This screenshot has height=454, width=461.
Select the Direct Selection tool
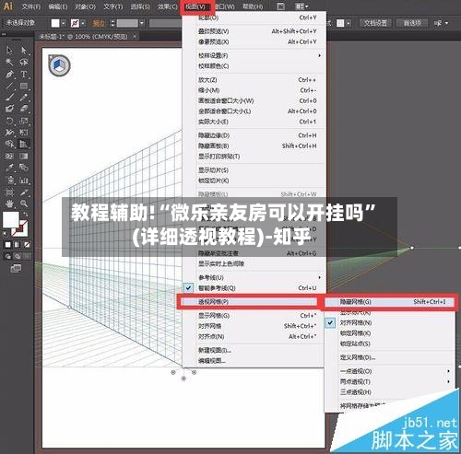coord(24,51)
